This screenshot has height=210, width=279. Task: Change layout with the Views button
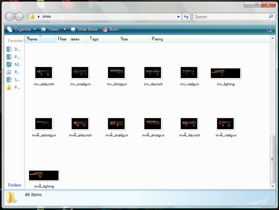(50, 29)
